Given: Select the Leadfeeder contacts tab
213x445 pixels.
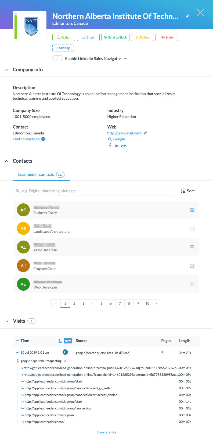Looking at the screenshot, I should pos(41,175).
